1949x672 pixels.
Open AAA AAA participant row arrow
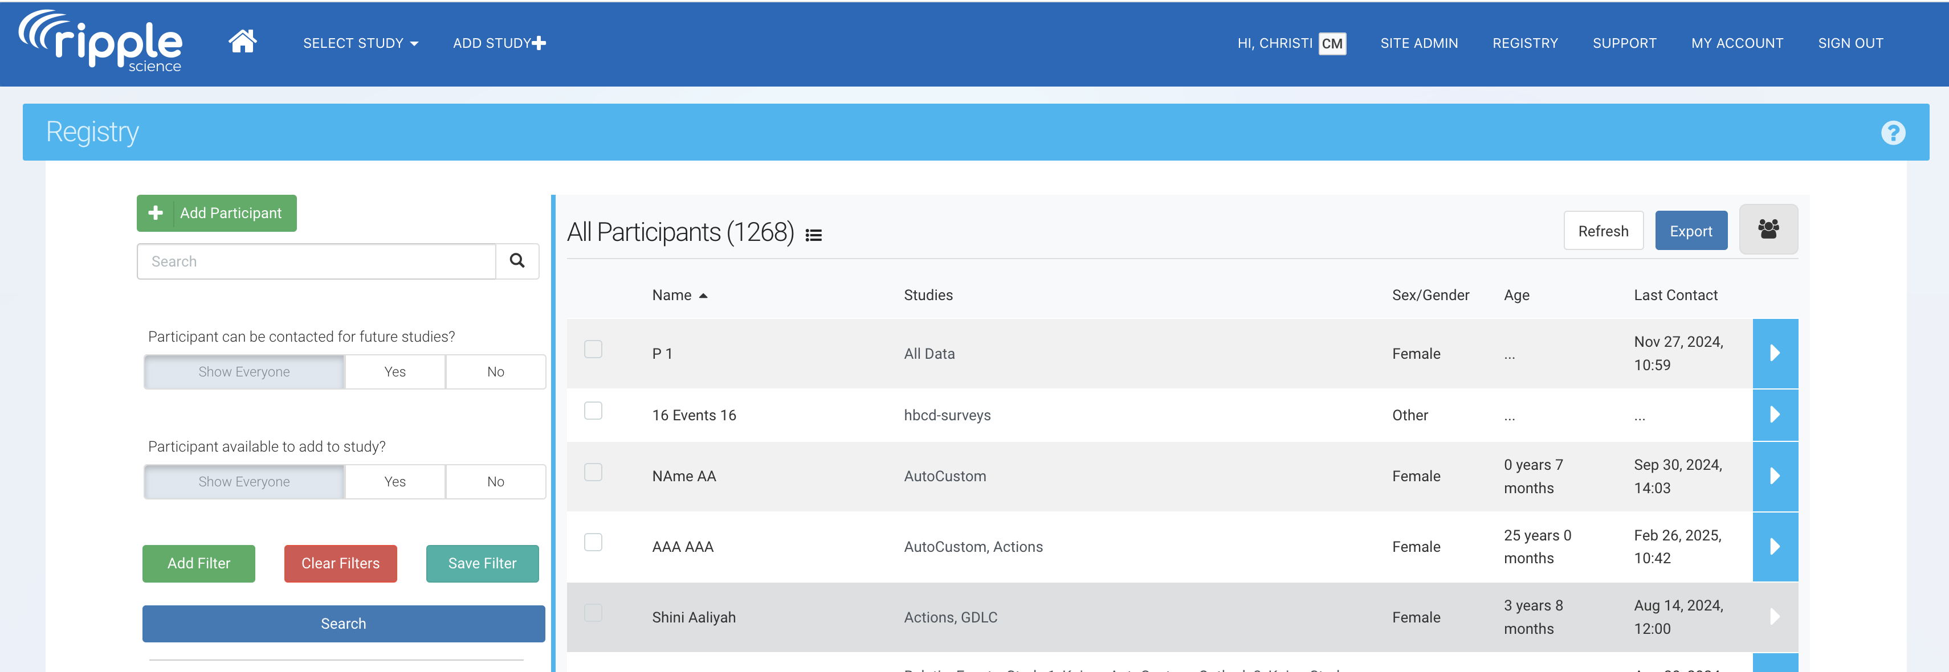1774,547
